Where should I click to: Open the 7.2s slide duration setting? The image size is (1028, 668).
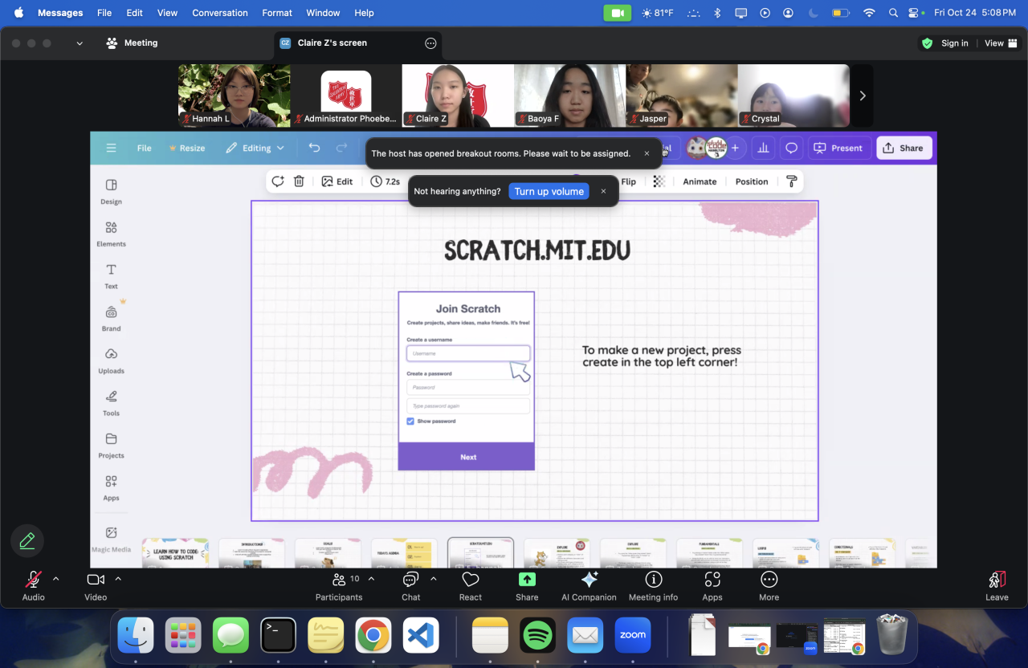385,181
